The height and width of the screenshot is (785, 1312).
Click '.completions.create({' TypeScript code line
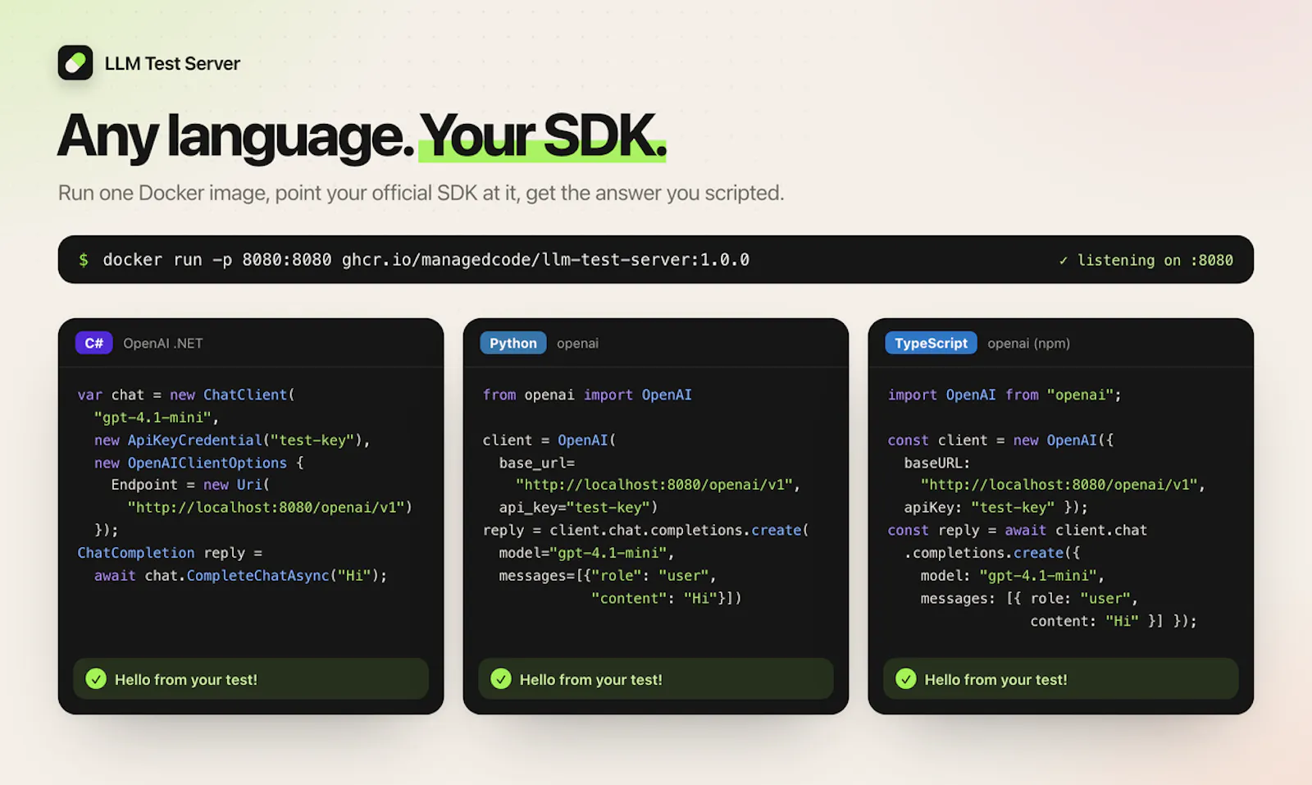992,553
